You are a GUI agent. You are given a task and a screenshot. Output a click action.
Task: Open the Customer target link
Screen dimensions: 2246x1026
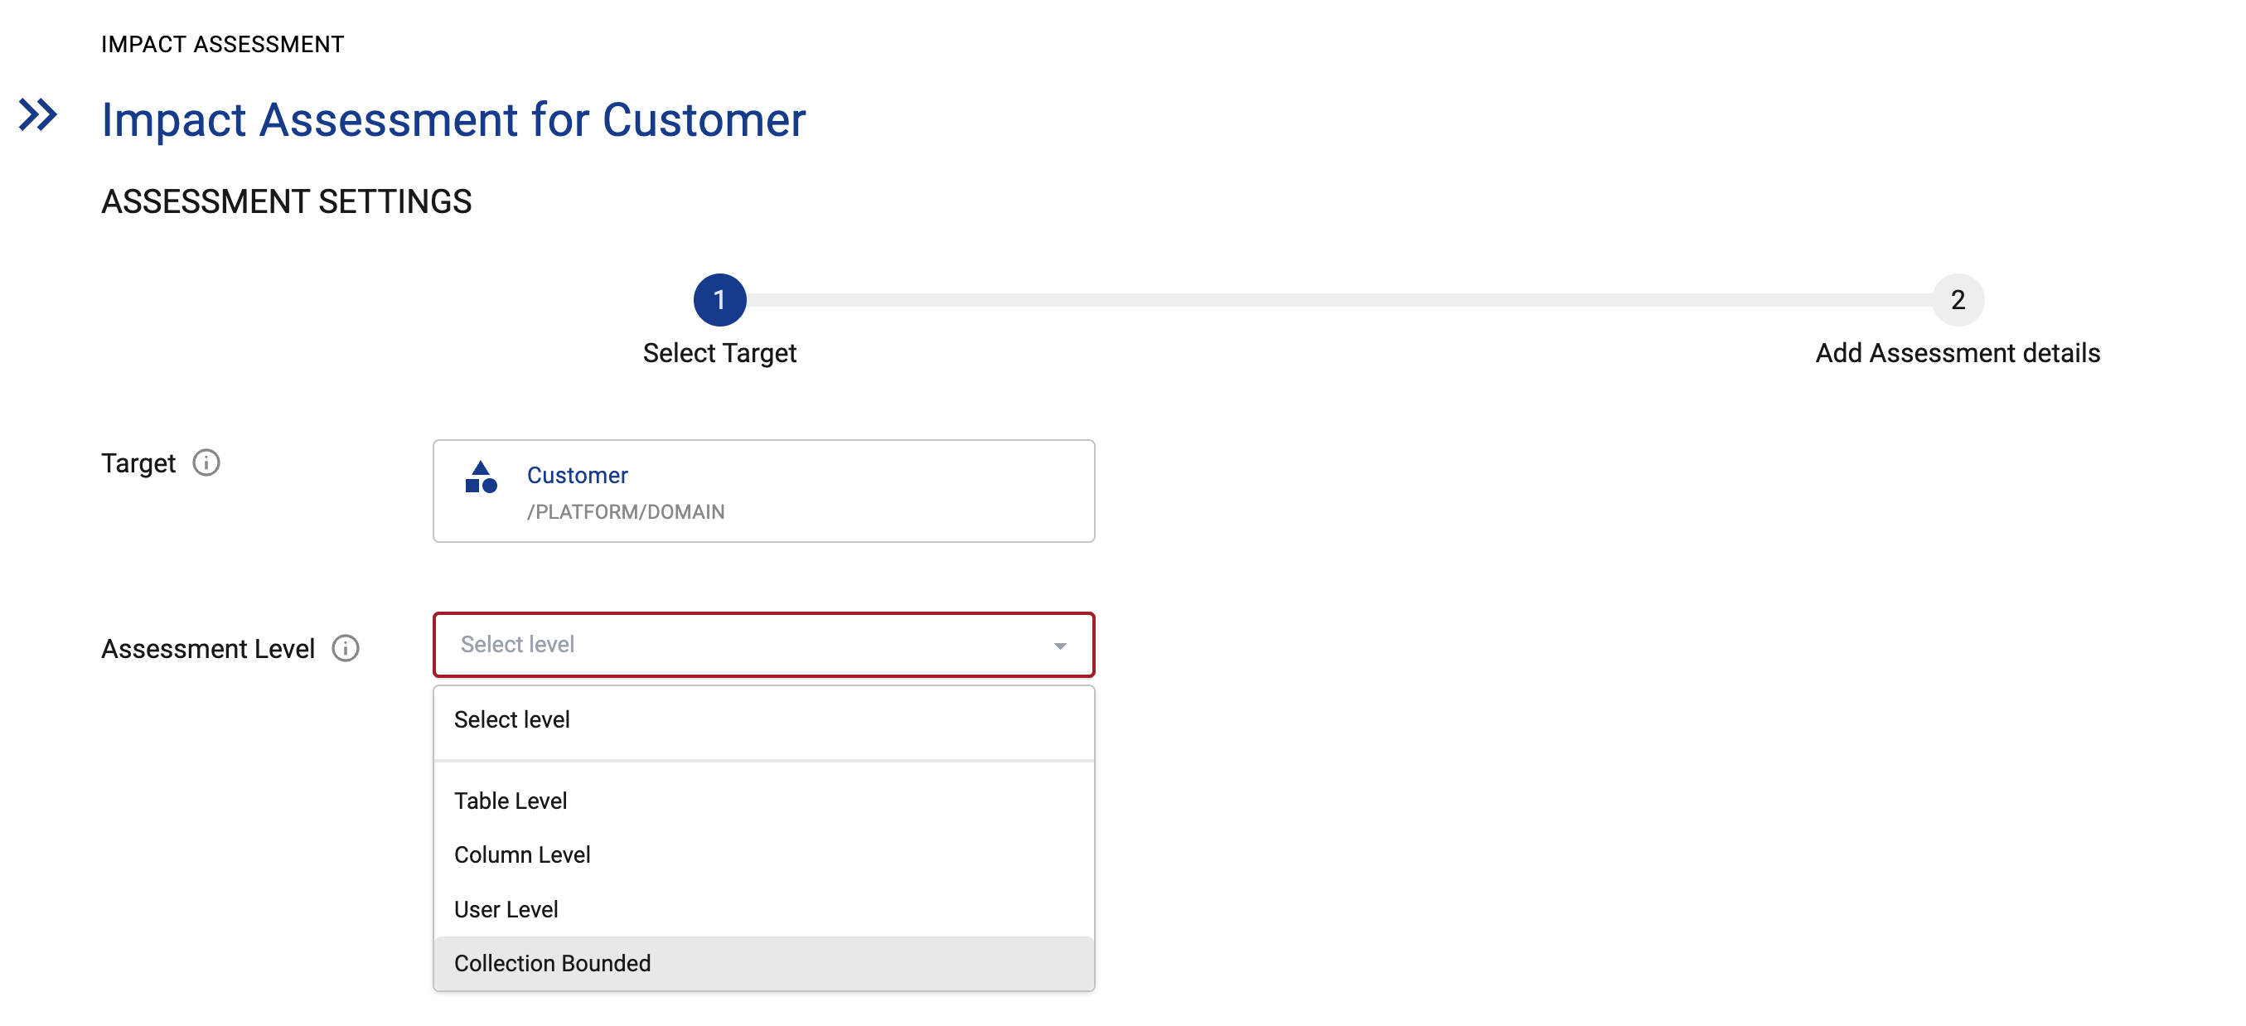577,475
